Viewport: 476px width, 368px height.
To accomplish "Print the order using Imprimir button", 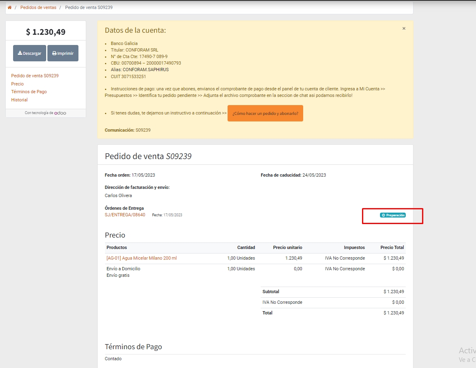I will (63, 54).
